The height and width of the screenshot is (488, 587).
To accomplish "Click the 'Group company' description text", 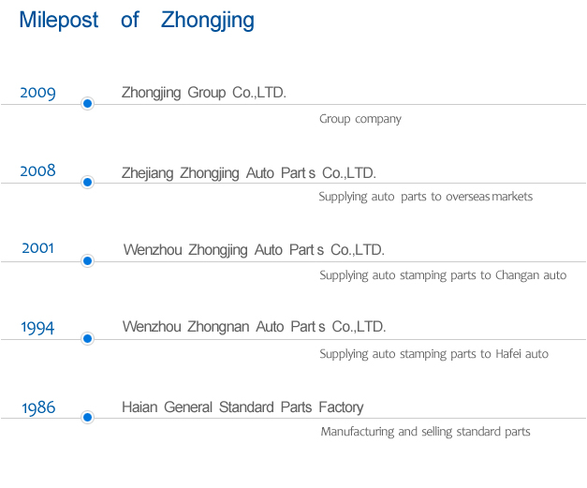I will [360, 119].
